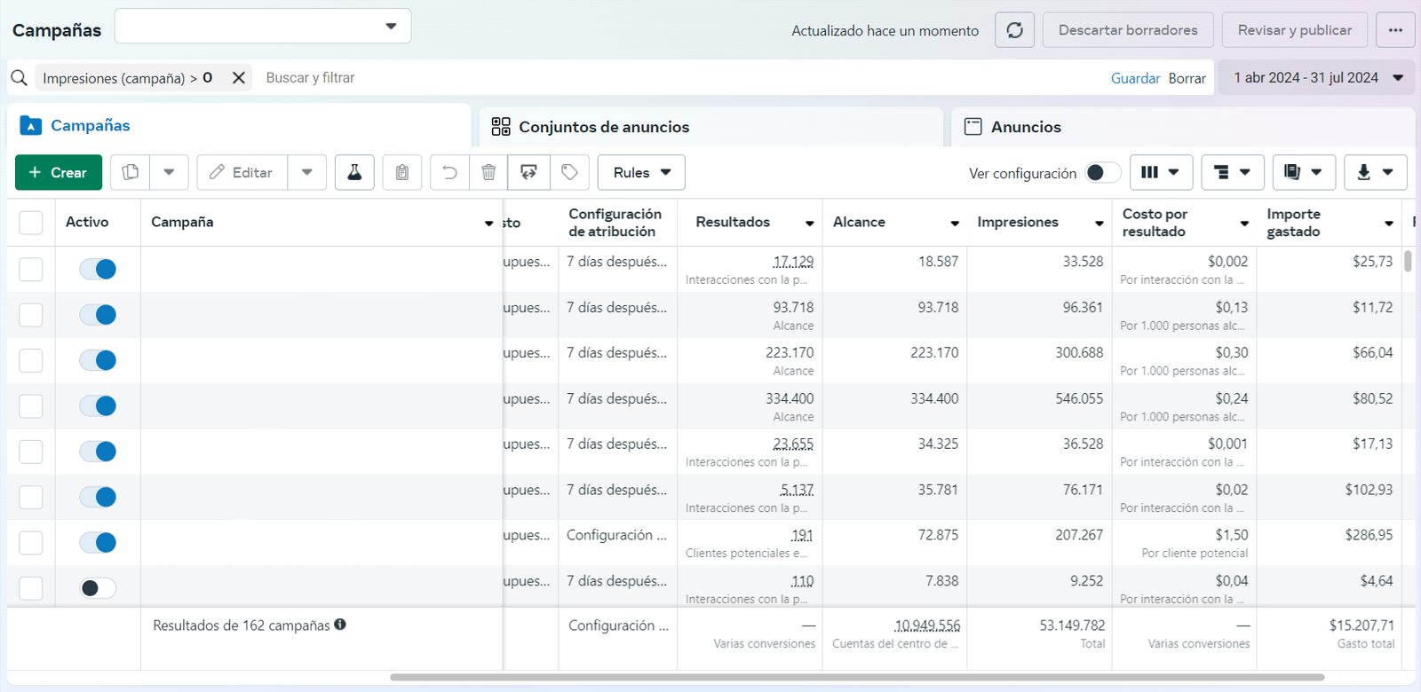
Task: Expand the arrow next to Editar
Action: coord(307,172)
